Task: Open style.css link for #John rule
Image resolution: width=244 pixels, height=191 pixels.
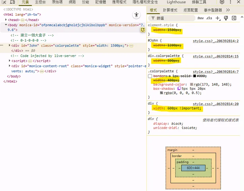Action: (x=216, y=41)
